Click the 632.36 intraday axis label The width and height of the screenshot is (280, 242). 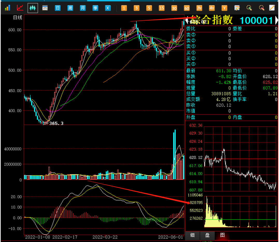point(196,125)
